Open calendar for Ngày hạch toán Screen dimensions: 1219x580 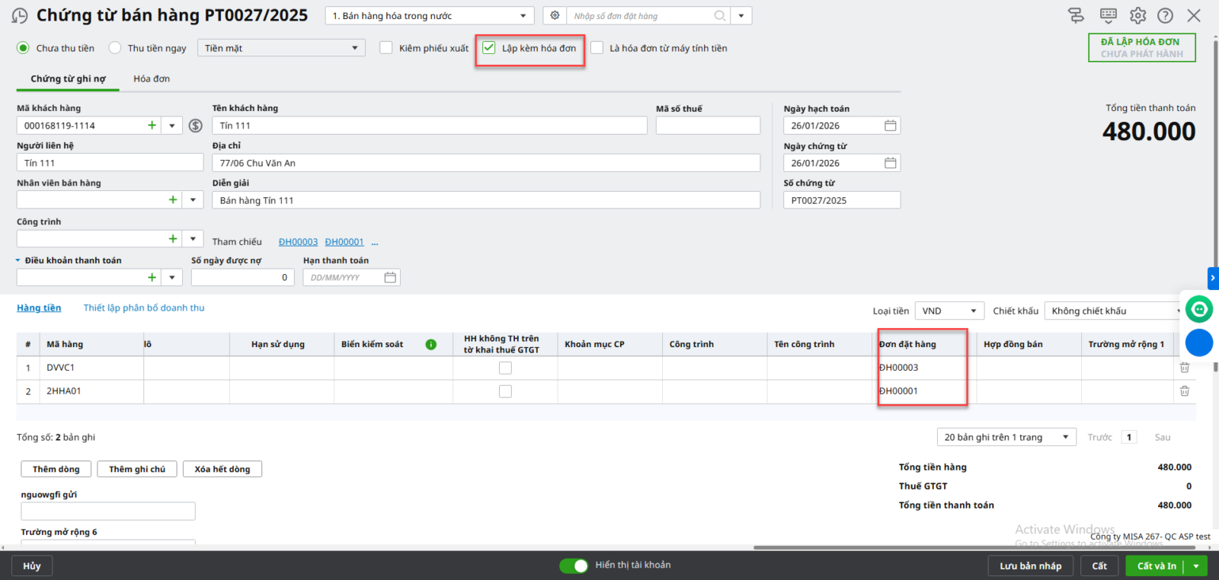(x=890, y=126)
